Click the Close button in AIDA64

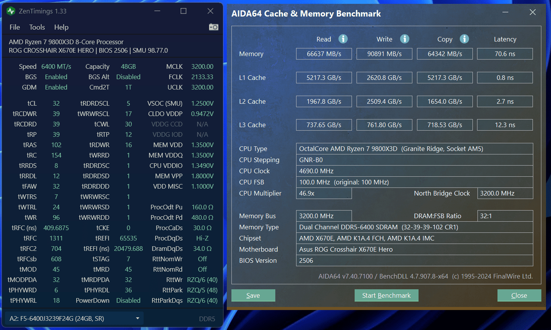pyautogui.click(x=519, y=295)
